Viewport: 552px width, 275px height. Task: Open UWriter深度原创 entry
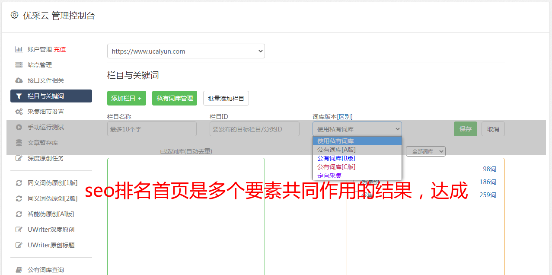click(51, 230)
